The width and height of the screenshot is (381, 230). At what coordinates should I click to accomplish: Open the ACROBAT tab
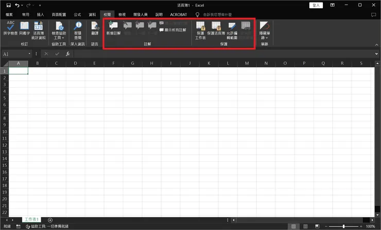click(179, 15)
